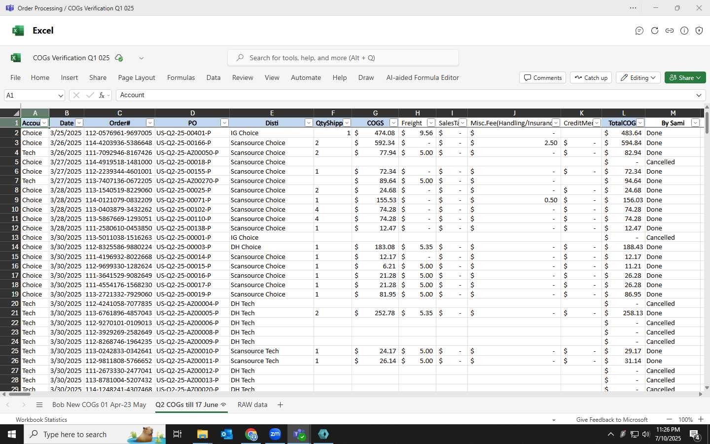Click the shield security icon
Screen dimensions: 710x444
tap(699, 31)
